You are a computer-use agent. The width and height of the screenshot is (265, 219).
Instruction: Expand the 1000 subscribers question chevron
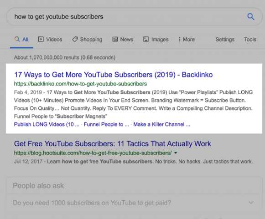click(x=251, y=203)
